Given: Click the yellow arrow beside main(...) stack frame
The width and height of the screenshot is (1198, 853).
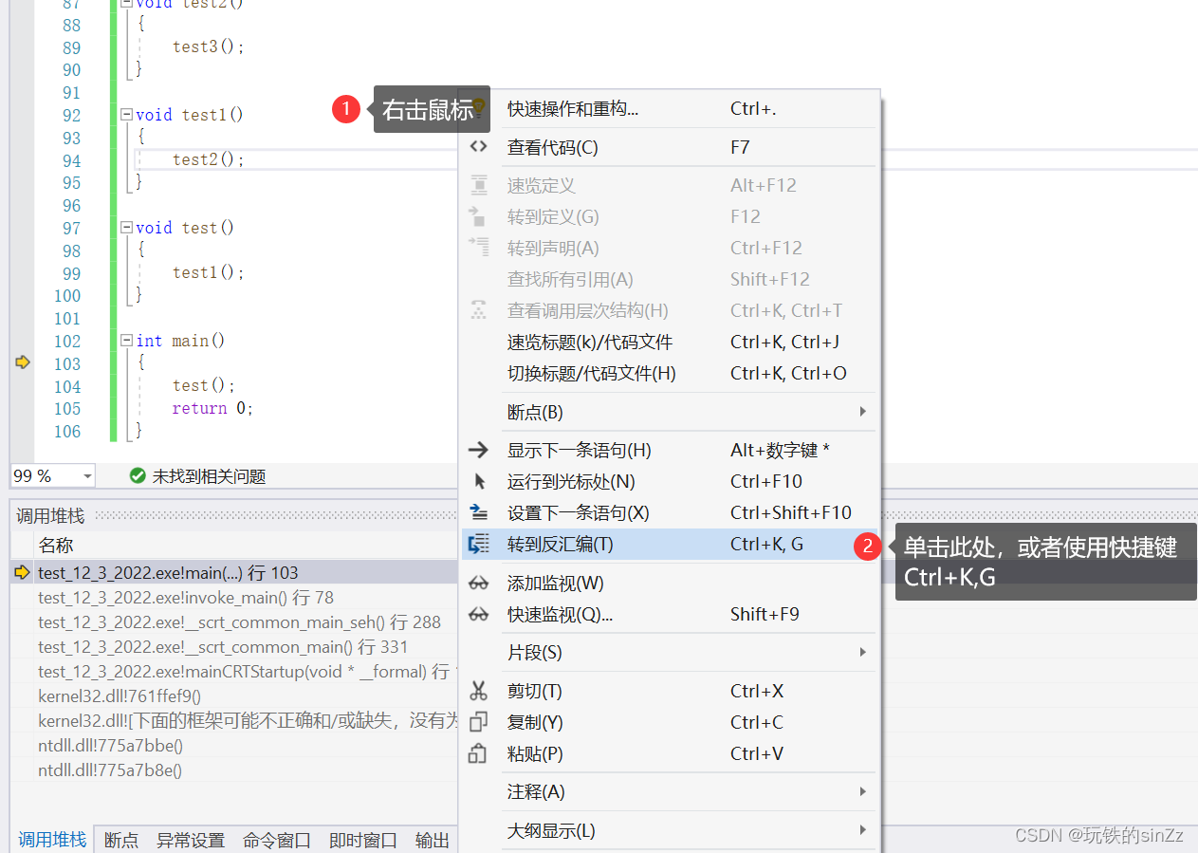Looking at the screenshot, I should (22, 572).
